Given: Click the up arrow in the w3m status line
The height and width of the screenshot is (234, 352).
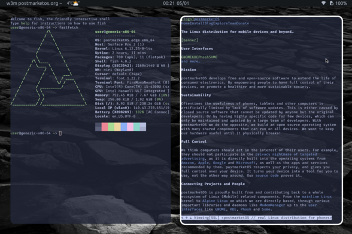Looking at the screenshot, I should coord(186,218).
